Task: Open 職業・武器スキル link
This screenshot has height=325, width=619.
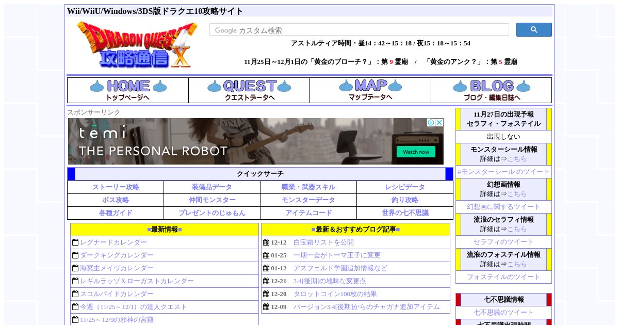Action: (x=308, y=187)
